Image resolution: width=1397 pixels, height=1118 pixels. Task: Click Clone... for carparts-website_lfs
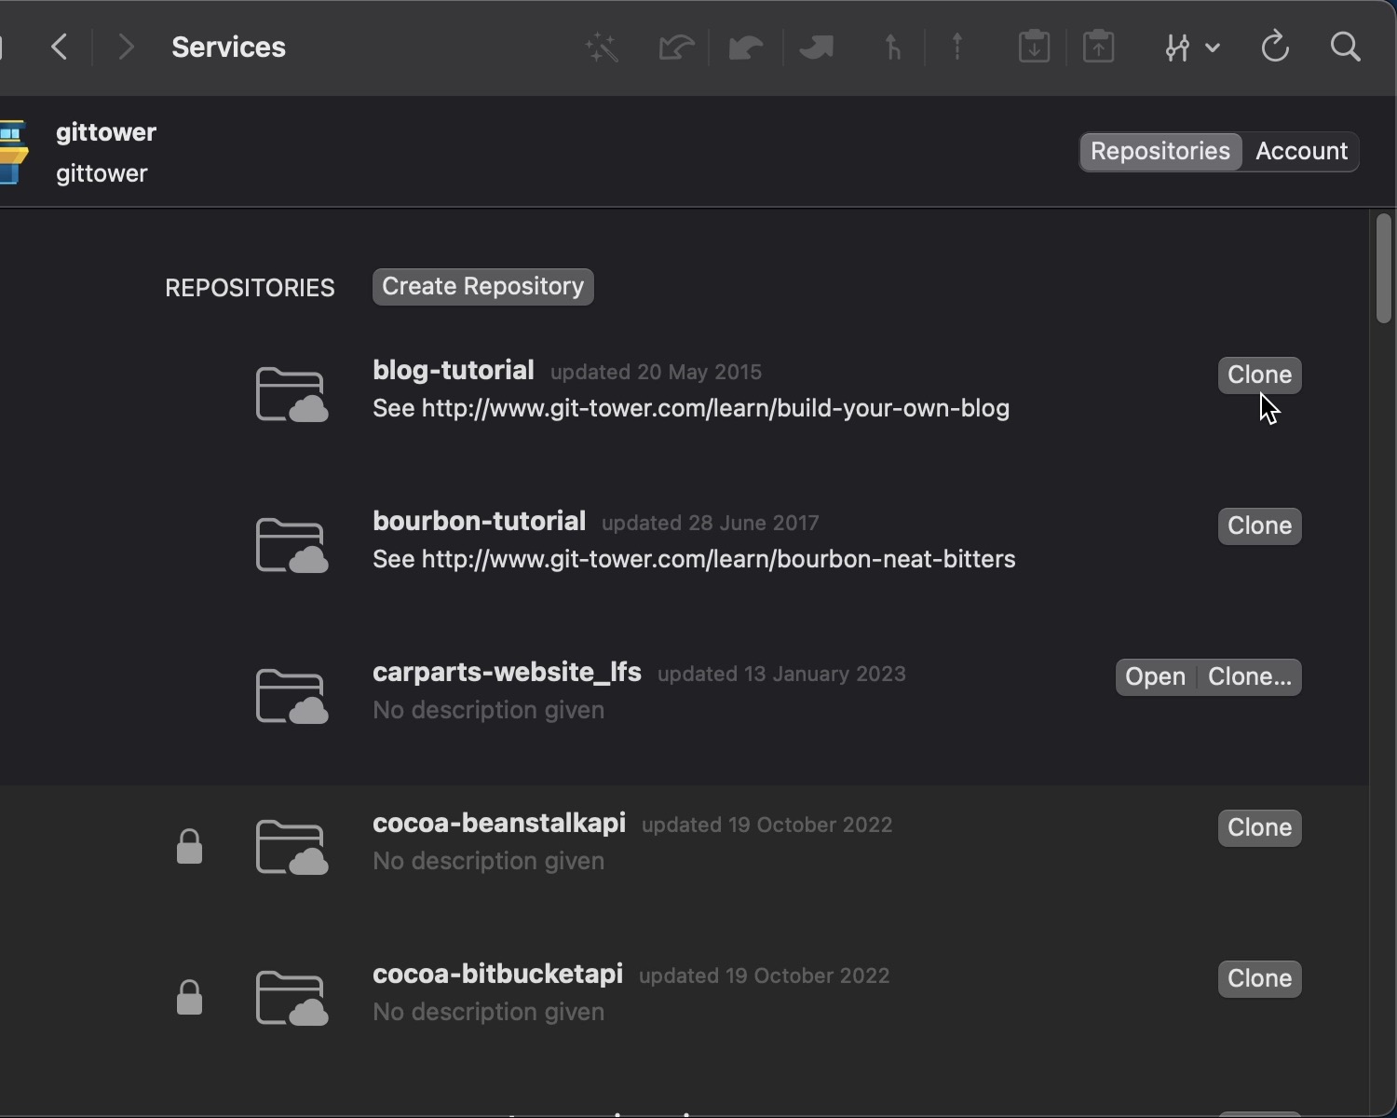pyautogui.click(x=1250, y=676)
